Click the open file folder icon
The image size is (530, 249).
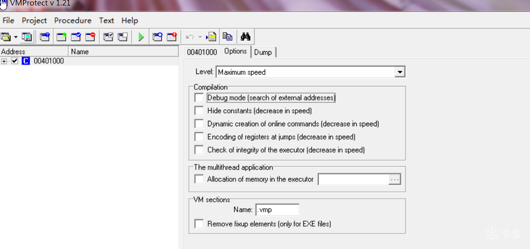pyautogui.click(x=6, y=37)
